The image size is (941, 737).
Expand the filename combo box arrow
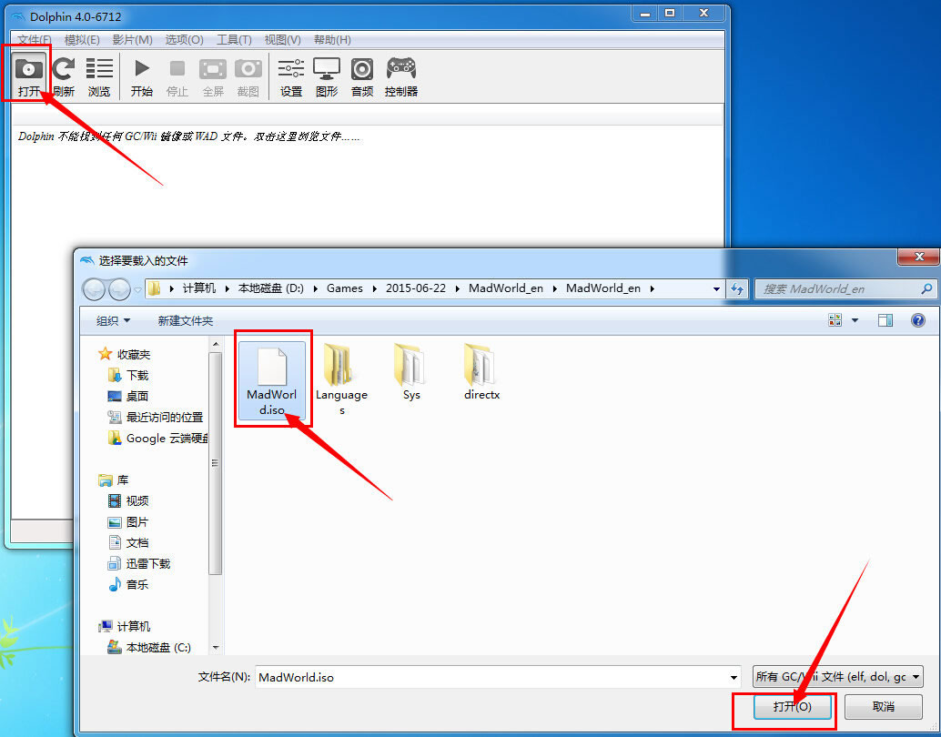tap(734, 678)
